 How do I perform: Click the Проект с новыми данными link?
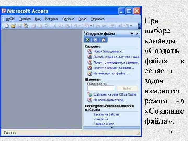(114, 68)
